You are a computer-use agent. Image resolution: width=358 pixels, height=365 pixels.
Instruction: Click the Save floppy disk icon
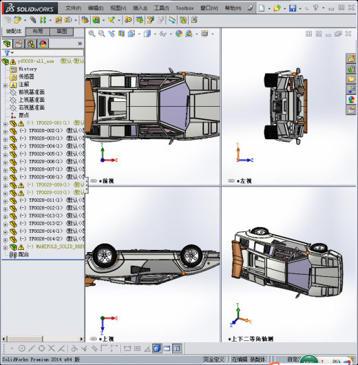(x=293, y=8)
